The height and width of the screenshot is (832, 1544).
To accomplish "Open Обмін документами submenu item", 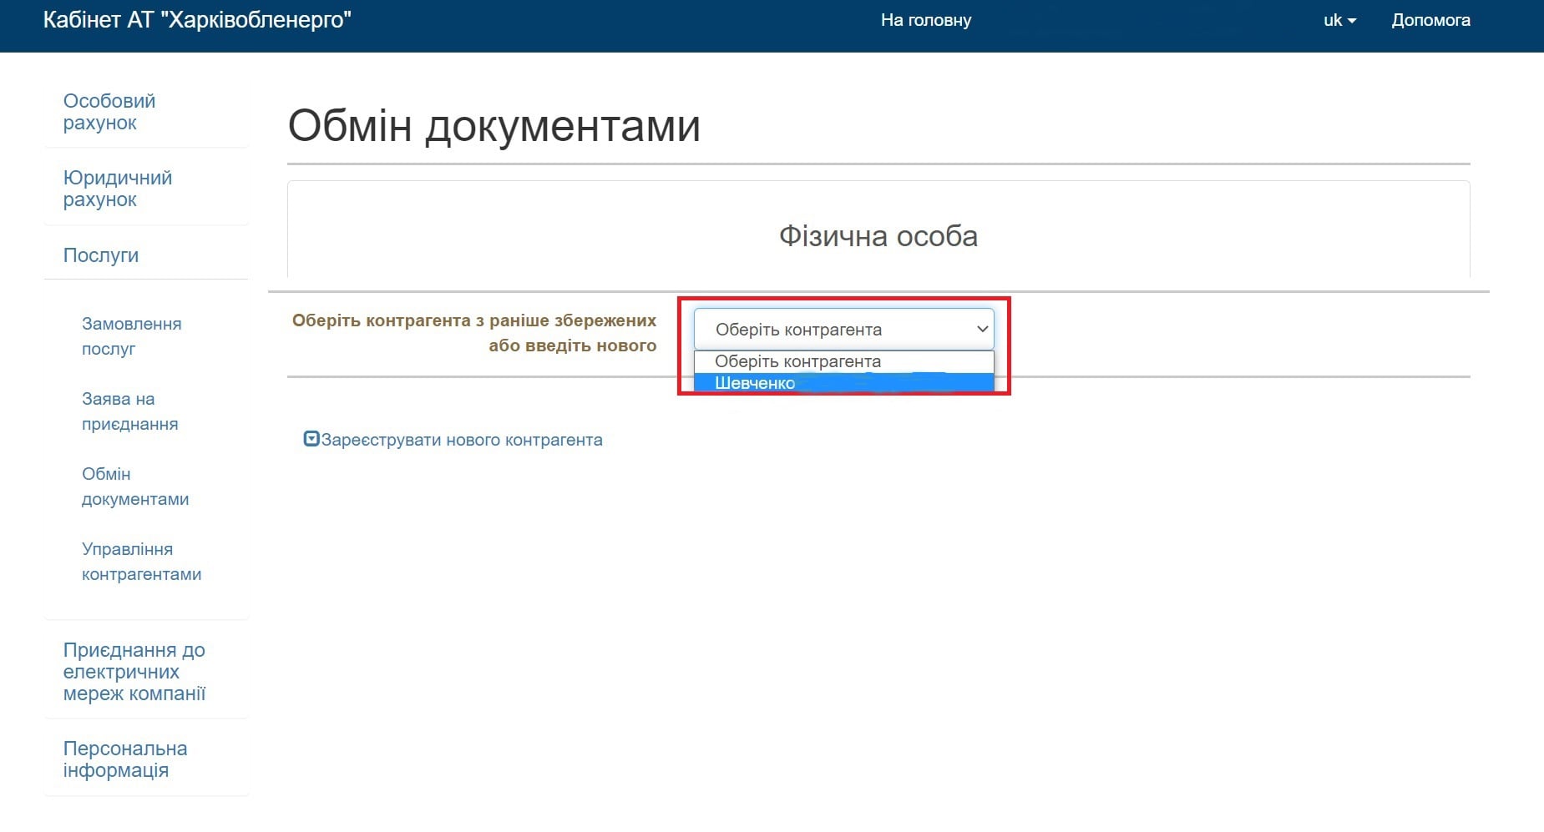I will 135,487.
